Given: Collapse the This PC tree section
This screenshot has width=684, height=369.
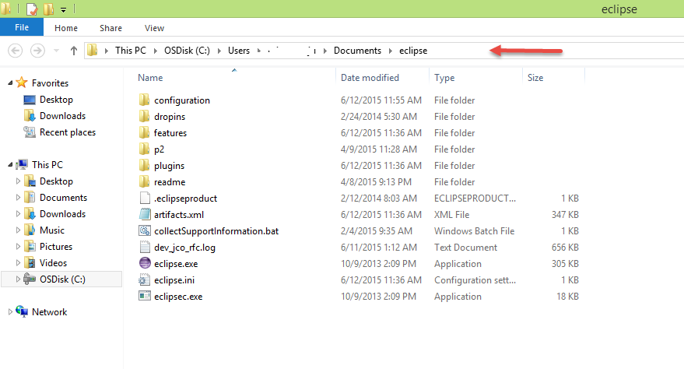Looking at the screenshot, I should [x=9, y=165].
